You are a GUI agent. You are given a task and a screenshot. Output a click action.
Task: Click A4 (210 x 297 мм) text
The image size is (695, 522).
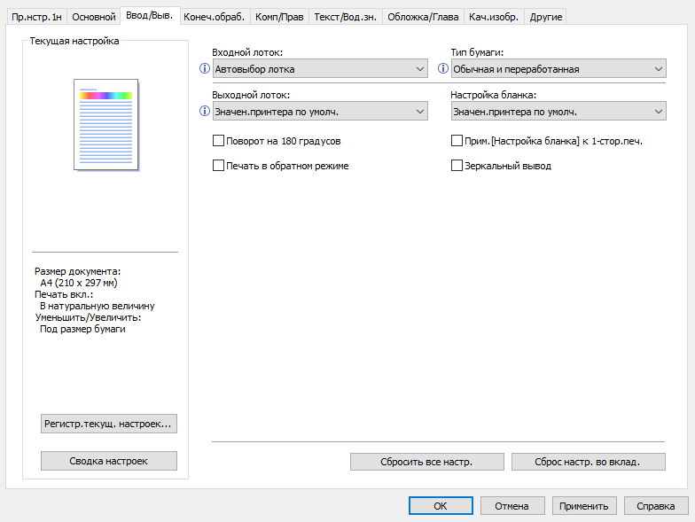(x=78, y=283)
